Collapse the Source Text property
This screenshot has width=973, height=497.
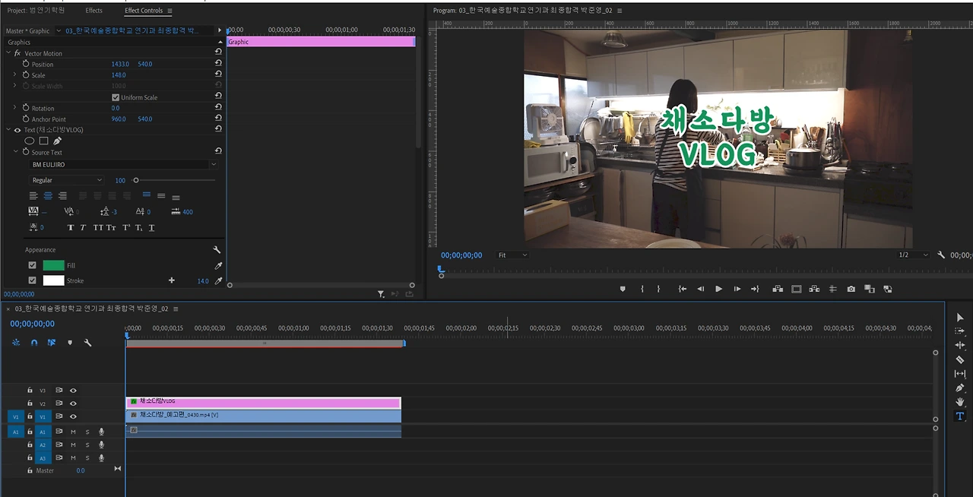pos(15,152)
